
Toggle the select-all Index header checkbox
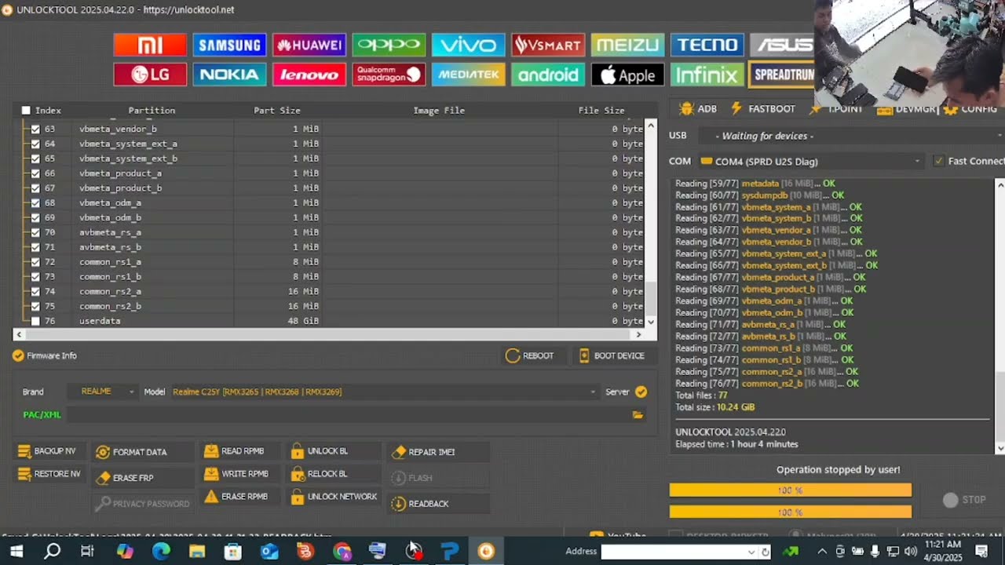click(26, 111)
